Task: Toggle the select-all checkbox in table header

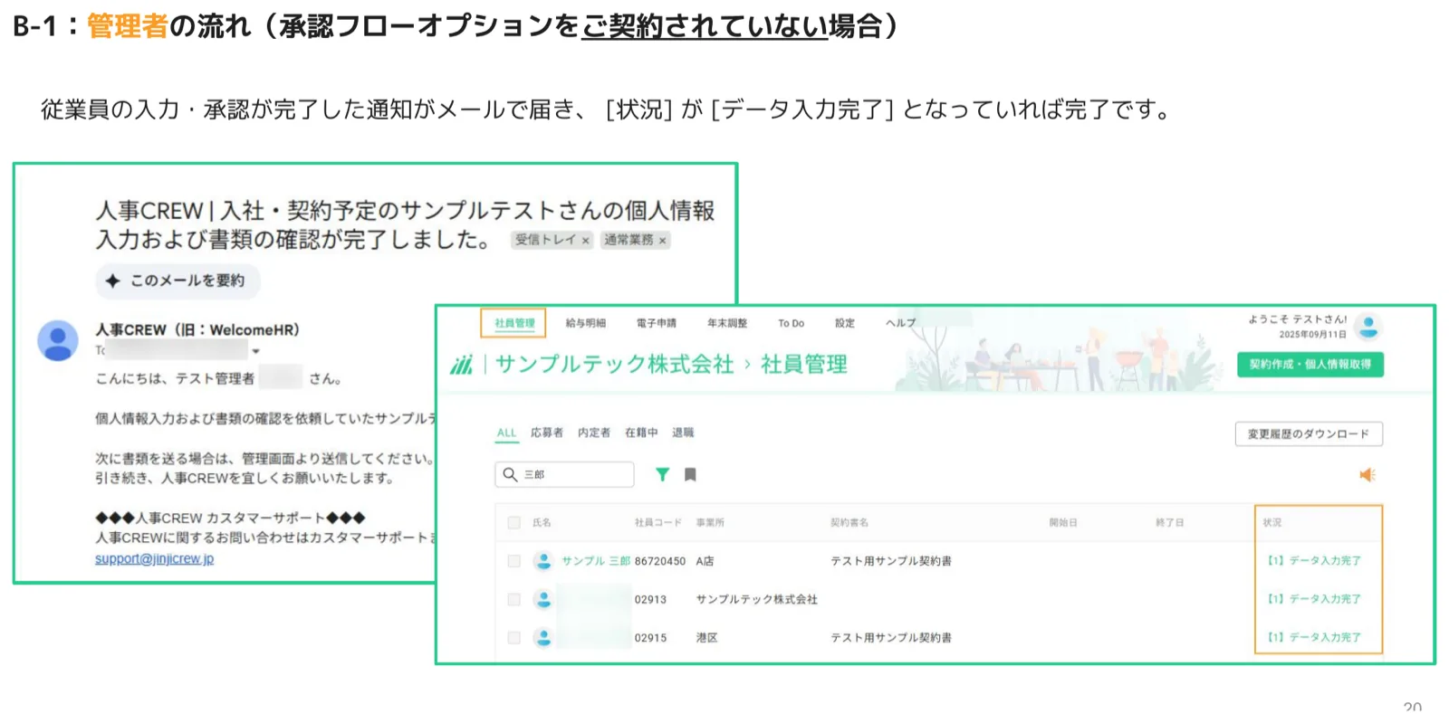Action: point(513,523)
